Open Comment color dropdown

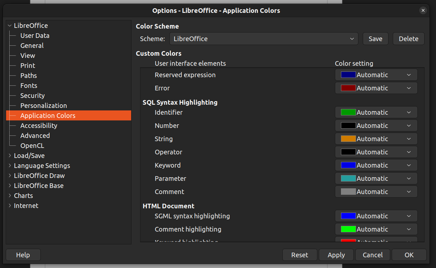376,192
